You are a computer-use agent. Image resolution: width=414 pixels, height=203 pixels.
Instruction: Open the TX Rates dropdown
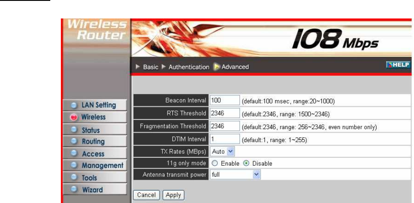tap(223, 152)
